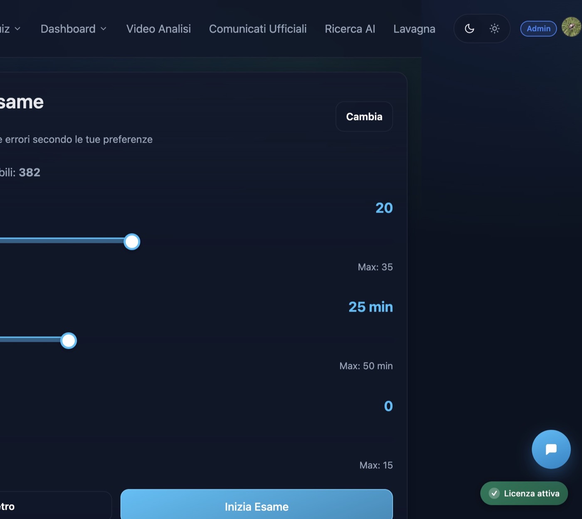
Task: Switch to dark mode moon icon
Action: [x=469, y=29]
